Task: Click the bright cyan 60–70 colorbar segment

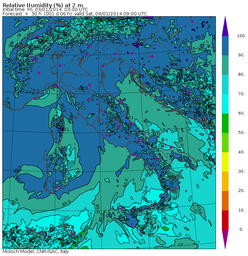Action: (225, 104)
